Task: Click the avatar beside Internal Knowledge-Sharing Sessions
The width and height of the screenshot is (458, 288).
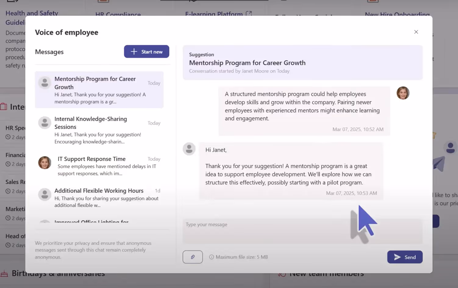Action: (44, 122)
